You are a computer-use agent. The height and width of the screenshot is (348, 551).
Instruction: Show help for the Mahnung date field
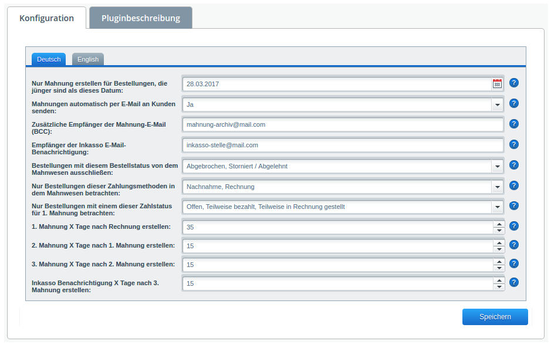tap(514, 83)
